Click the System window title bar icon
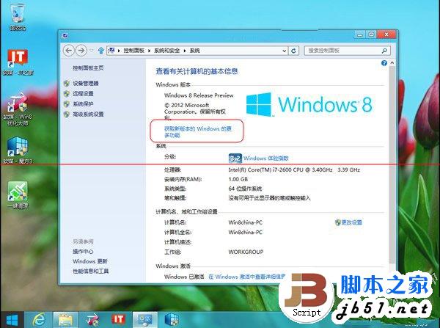Screen dimensions: 440x328 [65, 35]
